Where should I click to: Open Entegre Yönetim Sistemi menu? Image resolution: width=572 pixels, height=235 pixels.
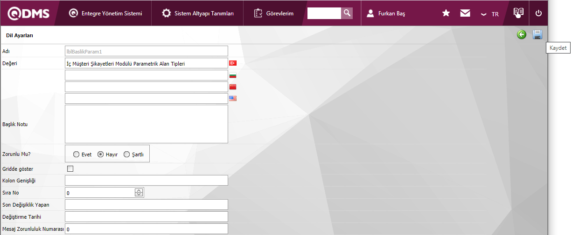105,13
